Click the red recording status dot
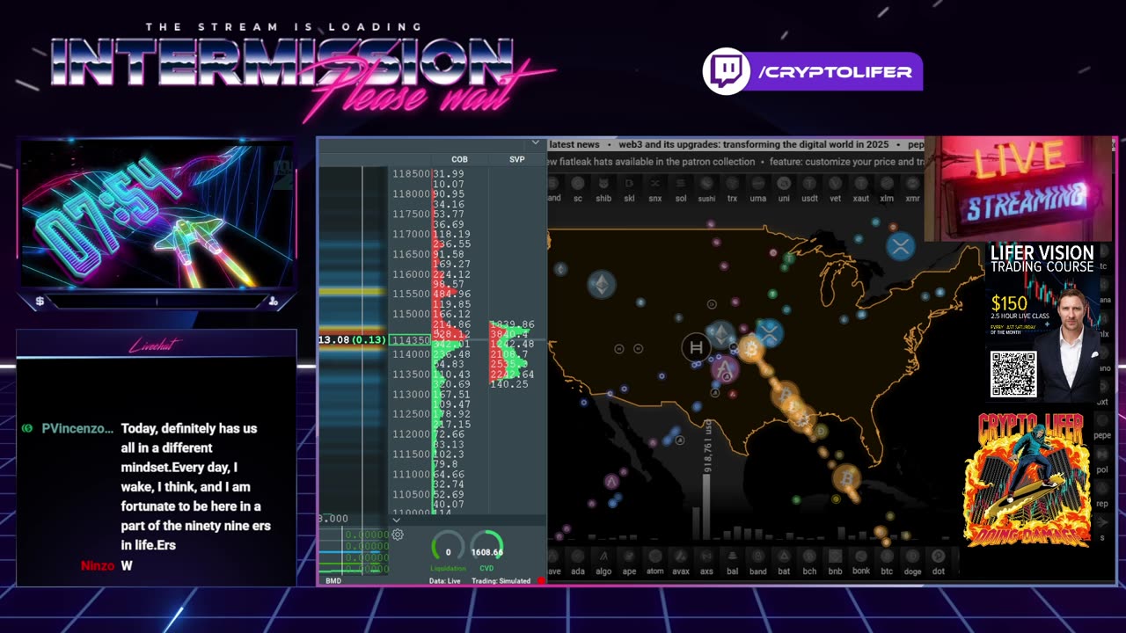The height and width of the screenshot is (633, 1126). 541,581
